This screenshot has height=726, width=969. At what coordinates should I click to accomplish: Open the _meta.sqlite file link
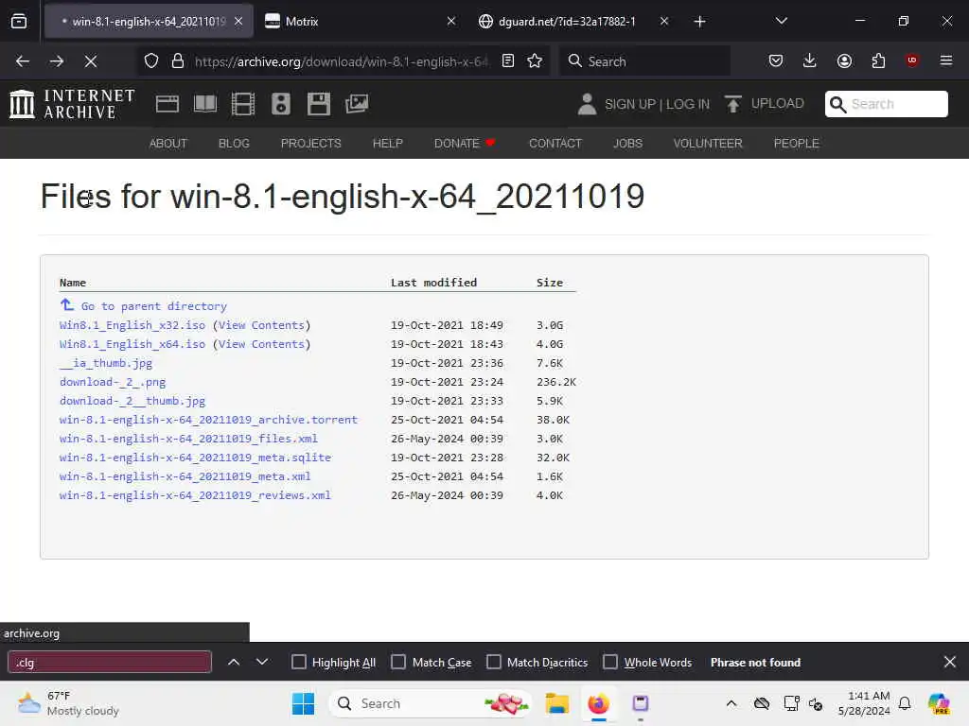pyautogui.click(x=195, y=458)
